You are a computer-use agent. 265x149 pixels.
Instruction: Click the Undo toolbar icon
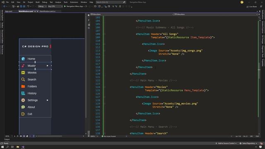pos(28,6)
